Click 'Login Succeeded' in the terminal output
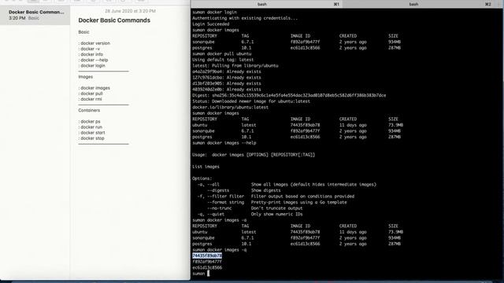Screen dimensions: 504x283 coord(211,24)
